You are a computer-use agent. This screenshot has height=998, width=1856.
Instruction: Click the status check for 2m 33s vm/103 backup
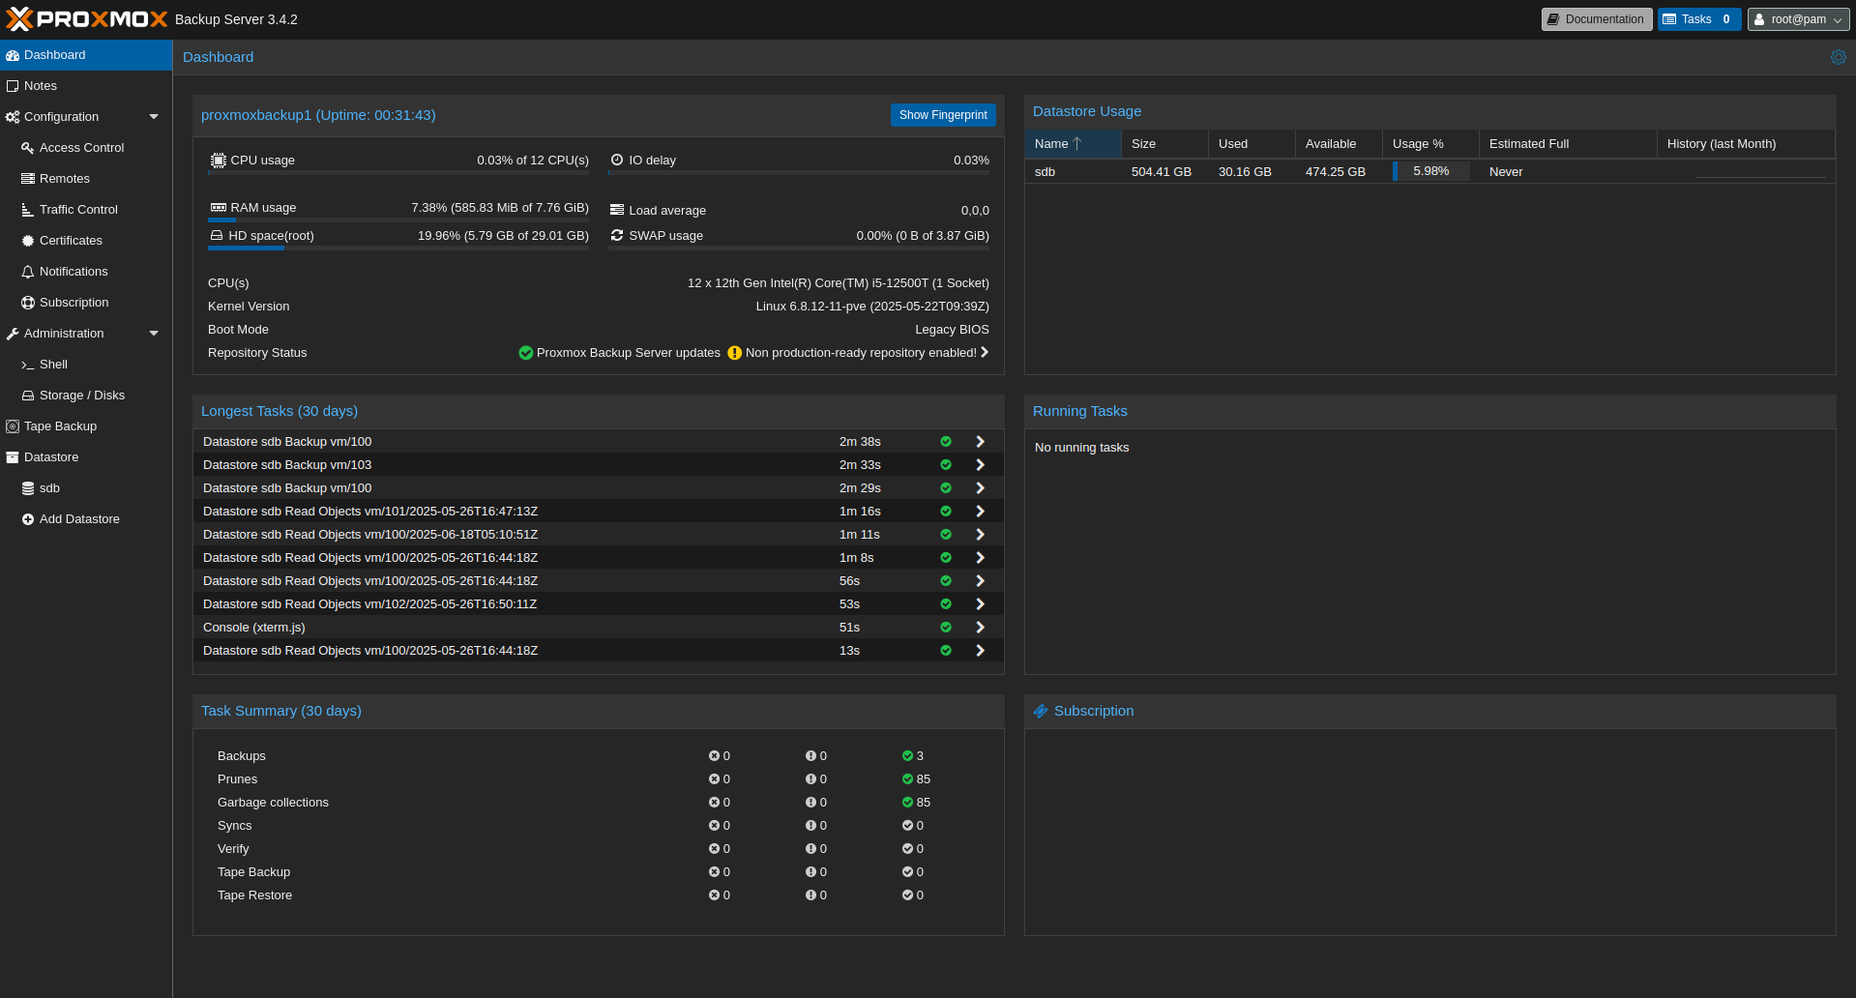[x=946, y=465]
